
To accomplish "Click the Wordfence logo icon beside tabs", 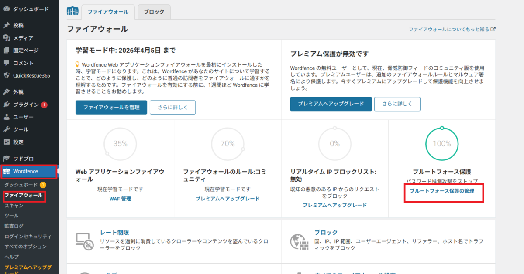I will click(x=72, y=11).
